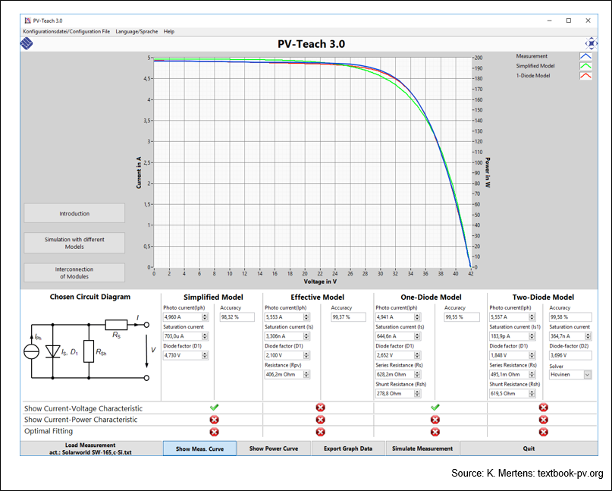Click the Quit button
This screenshot has height=491, width=612.
point(529,449)
